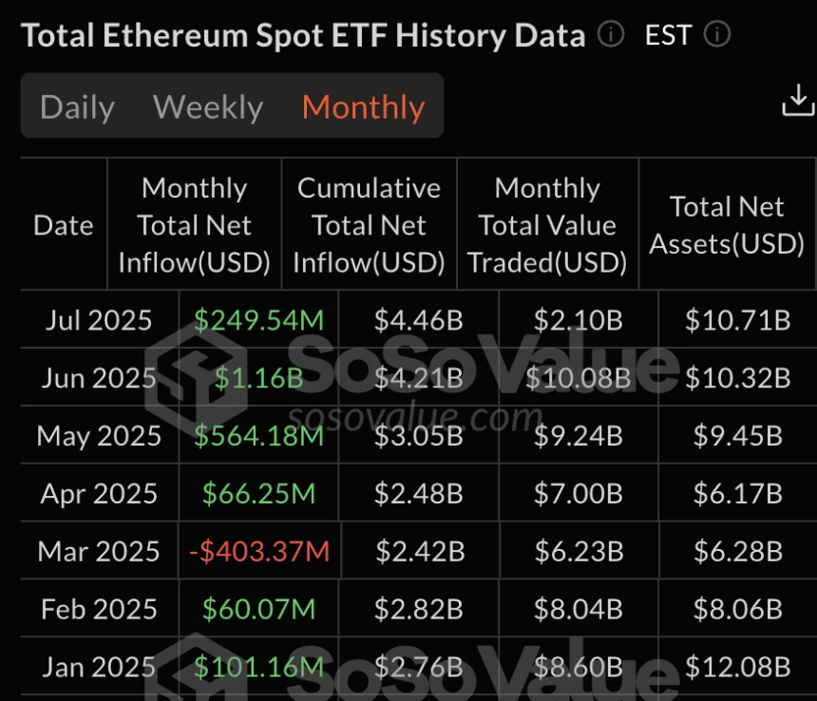Download the ETF history data
The image size is (817, 701).
click(x=798, y=101)
